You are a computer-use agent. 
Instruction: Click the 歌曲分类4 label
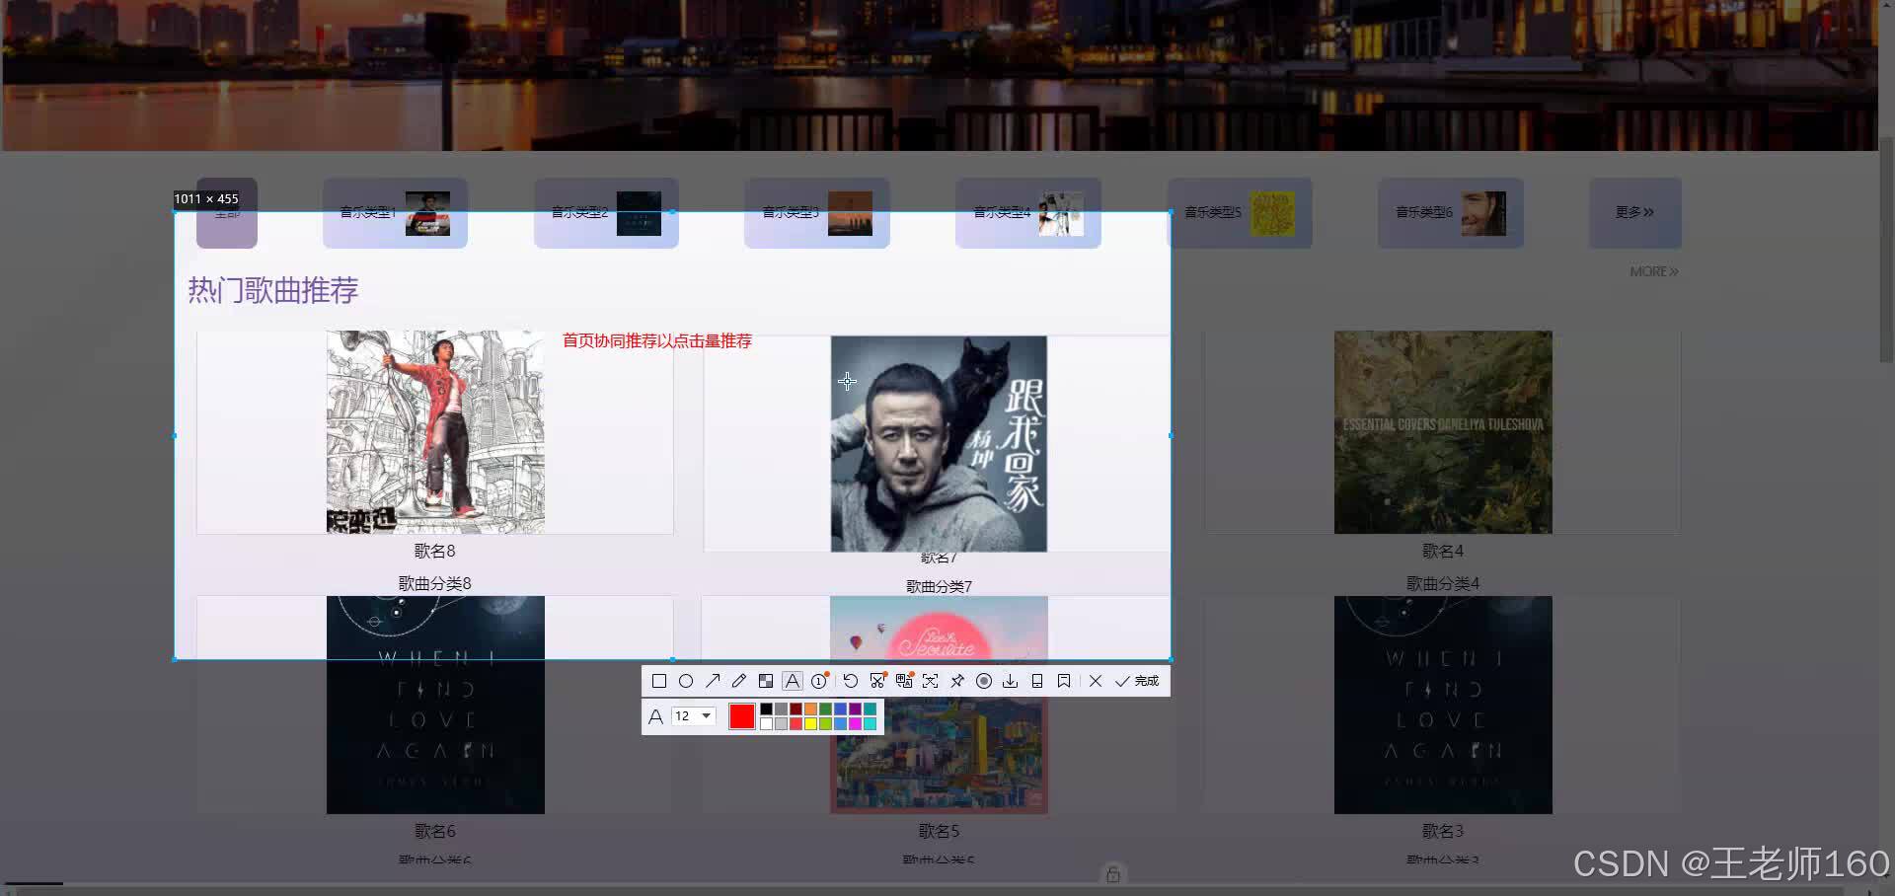pos(1443,583)
